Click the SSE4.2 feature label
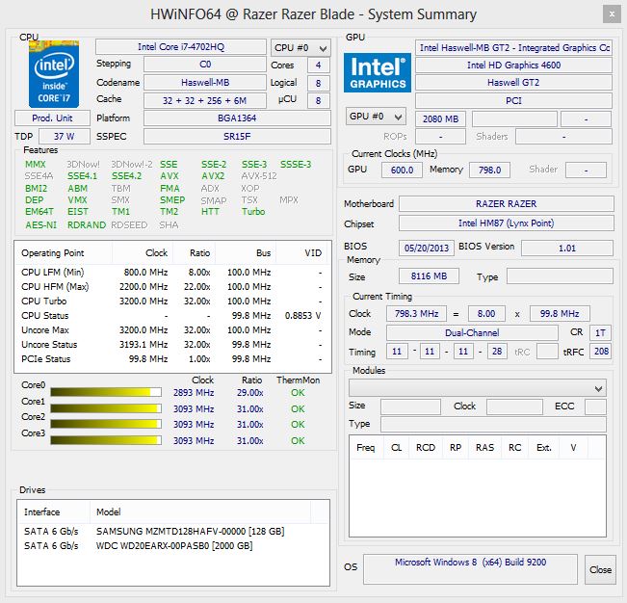Image resolution: width=627 pixels, height=603 pixels. (x=126, y=176)
